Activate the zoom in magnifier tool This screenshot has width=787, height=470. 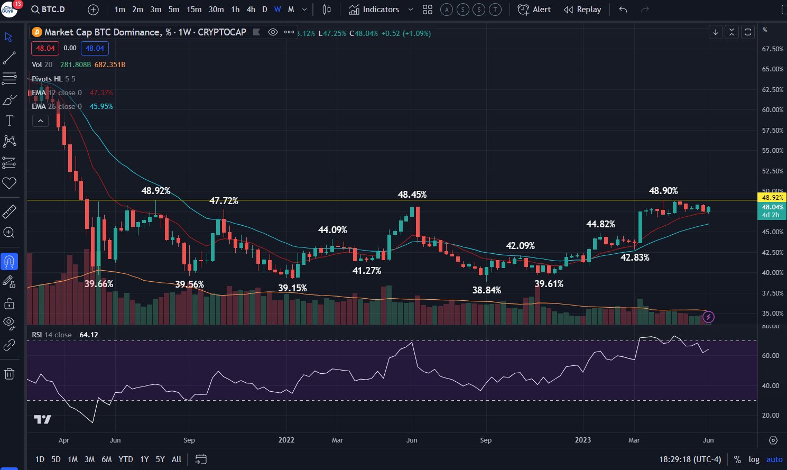tap(9, 233)
